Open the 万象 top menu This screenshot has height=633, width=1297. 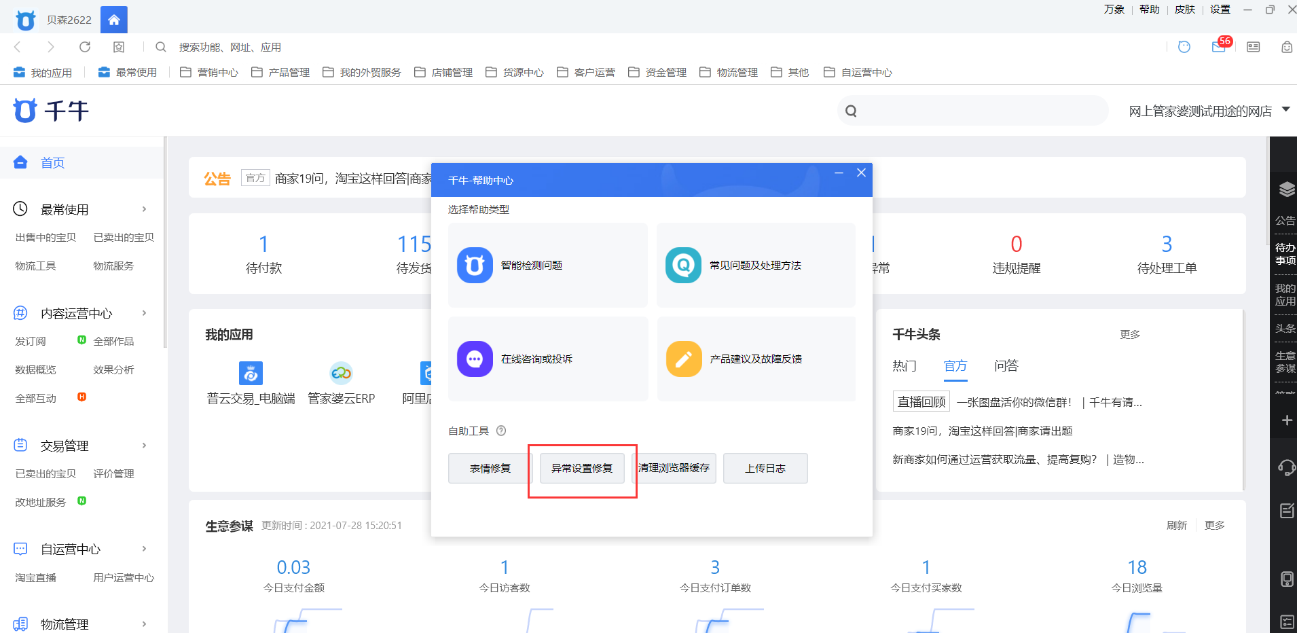1114,10
